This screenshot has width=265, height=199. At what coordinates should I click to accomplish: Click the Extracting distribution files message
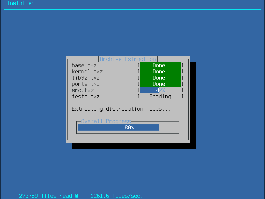(x=121, y=109)
